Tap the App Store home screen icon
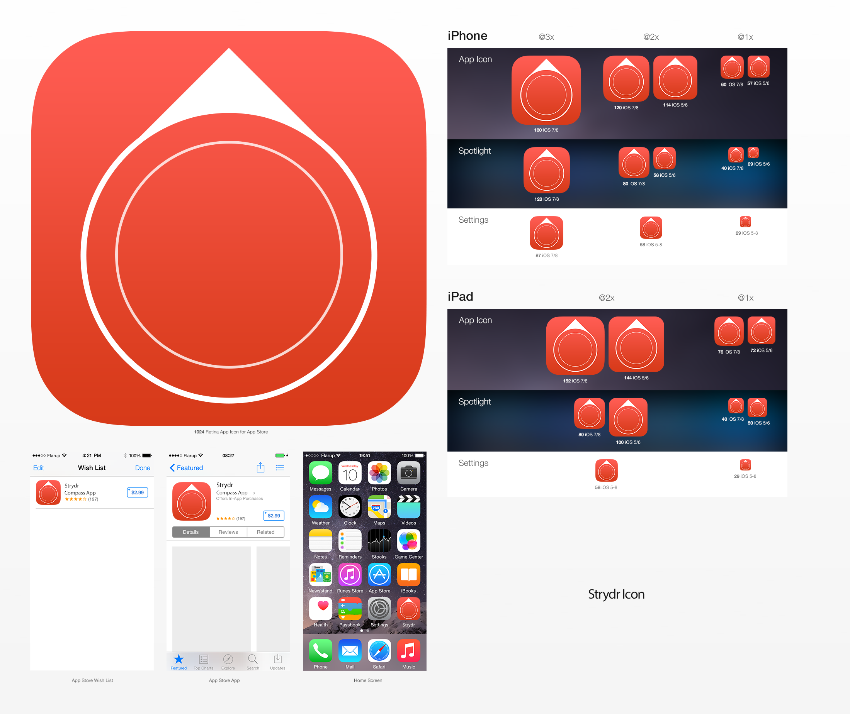 coord(379,575)
